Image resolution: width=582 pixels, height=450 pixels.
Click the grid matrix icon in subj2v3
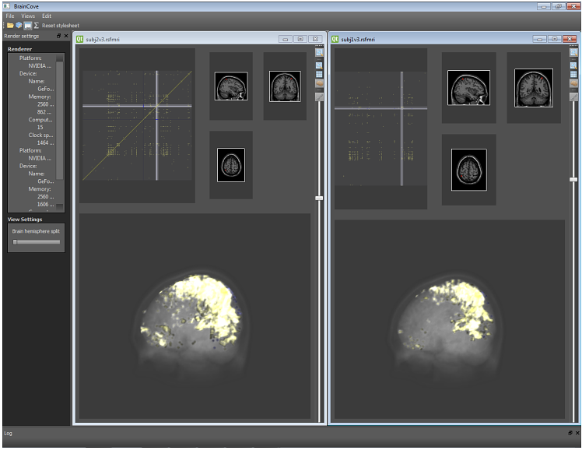[319, 74]
